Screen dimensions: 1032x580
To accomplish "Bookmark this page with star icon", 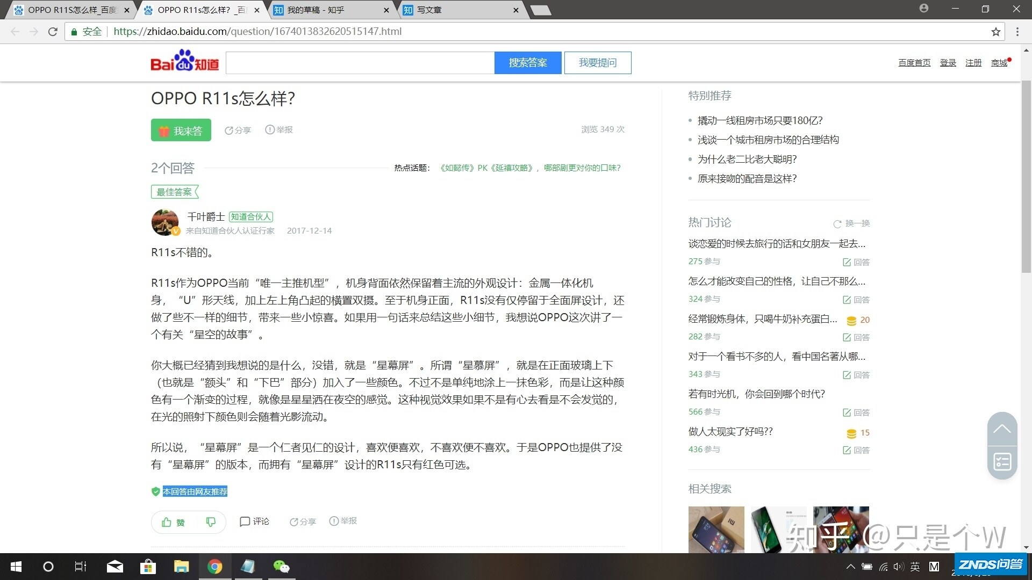I will (995, 32).
